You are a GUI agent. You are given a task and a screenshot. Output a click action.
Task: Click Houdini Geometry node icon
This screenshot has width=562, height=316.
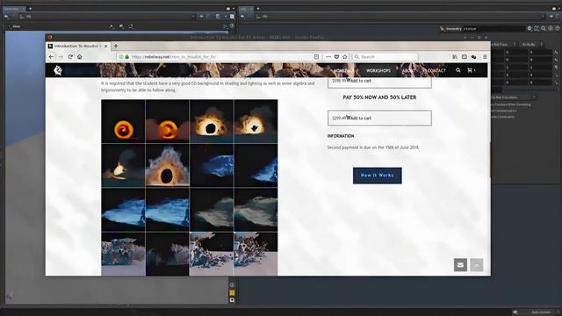point(442,29)
